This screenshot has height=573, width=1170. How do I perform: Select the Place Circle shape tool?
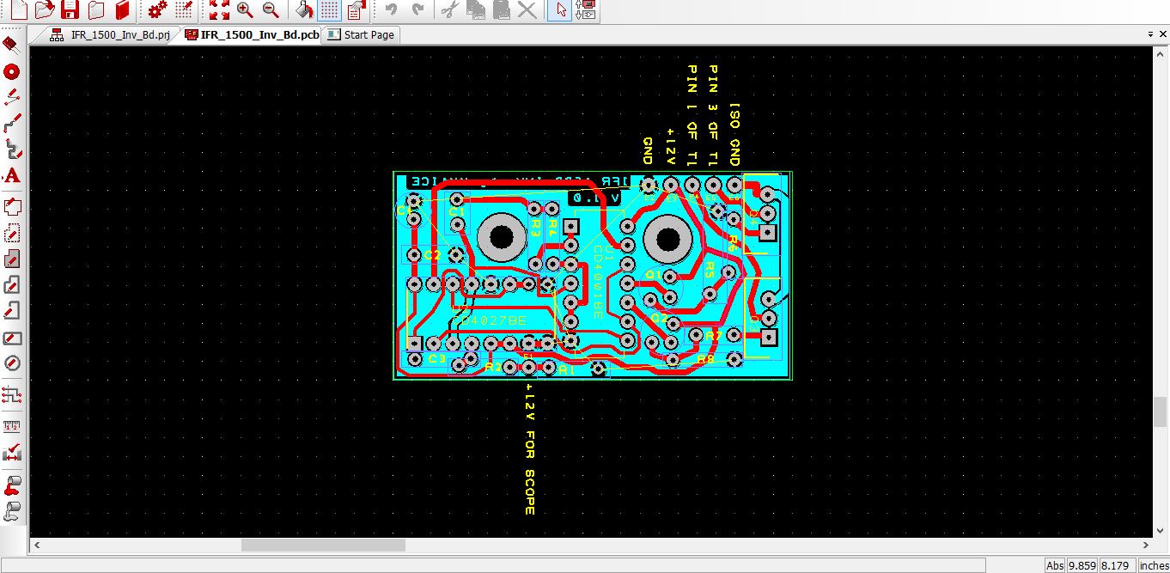pyautogui.click(x=12, y=363)
